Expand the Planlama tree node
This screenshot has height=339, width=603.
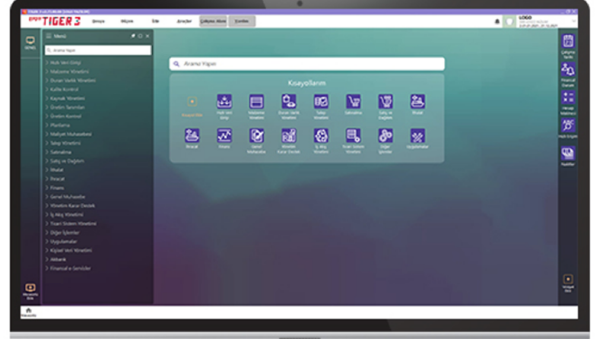click(x=47, y=125)
